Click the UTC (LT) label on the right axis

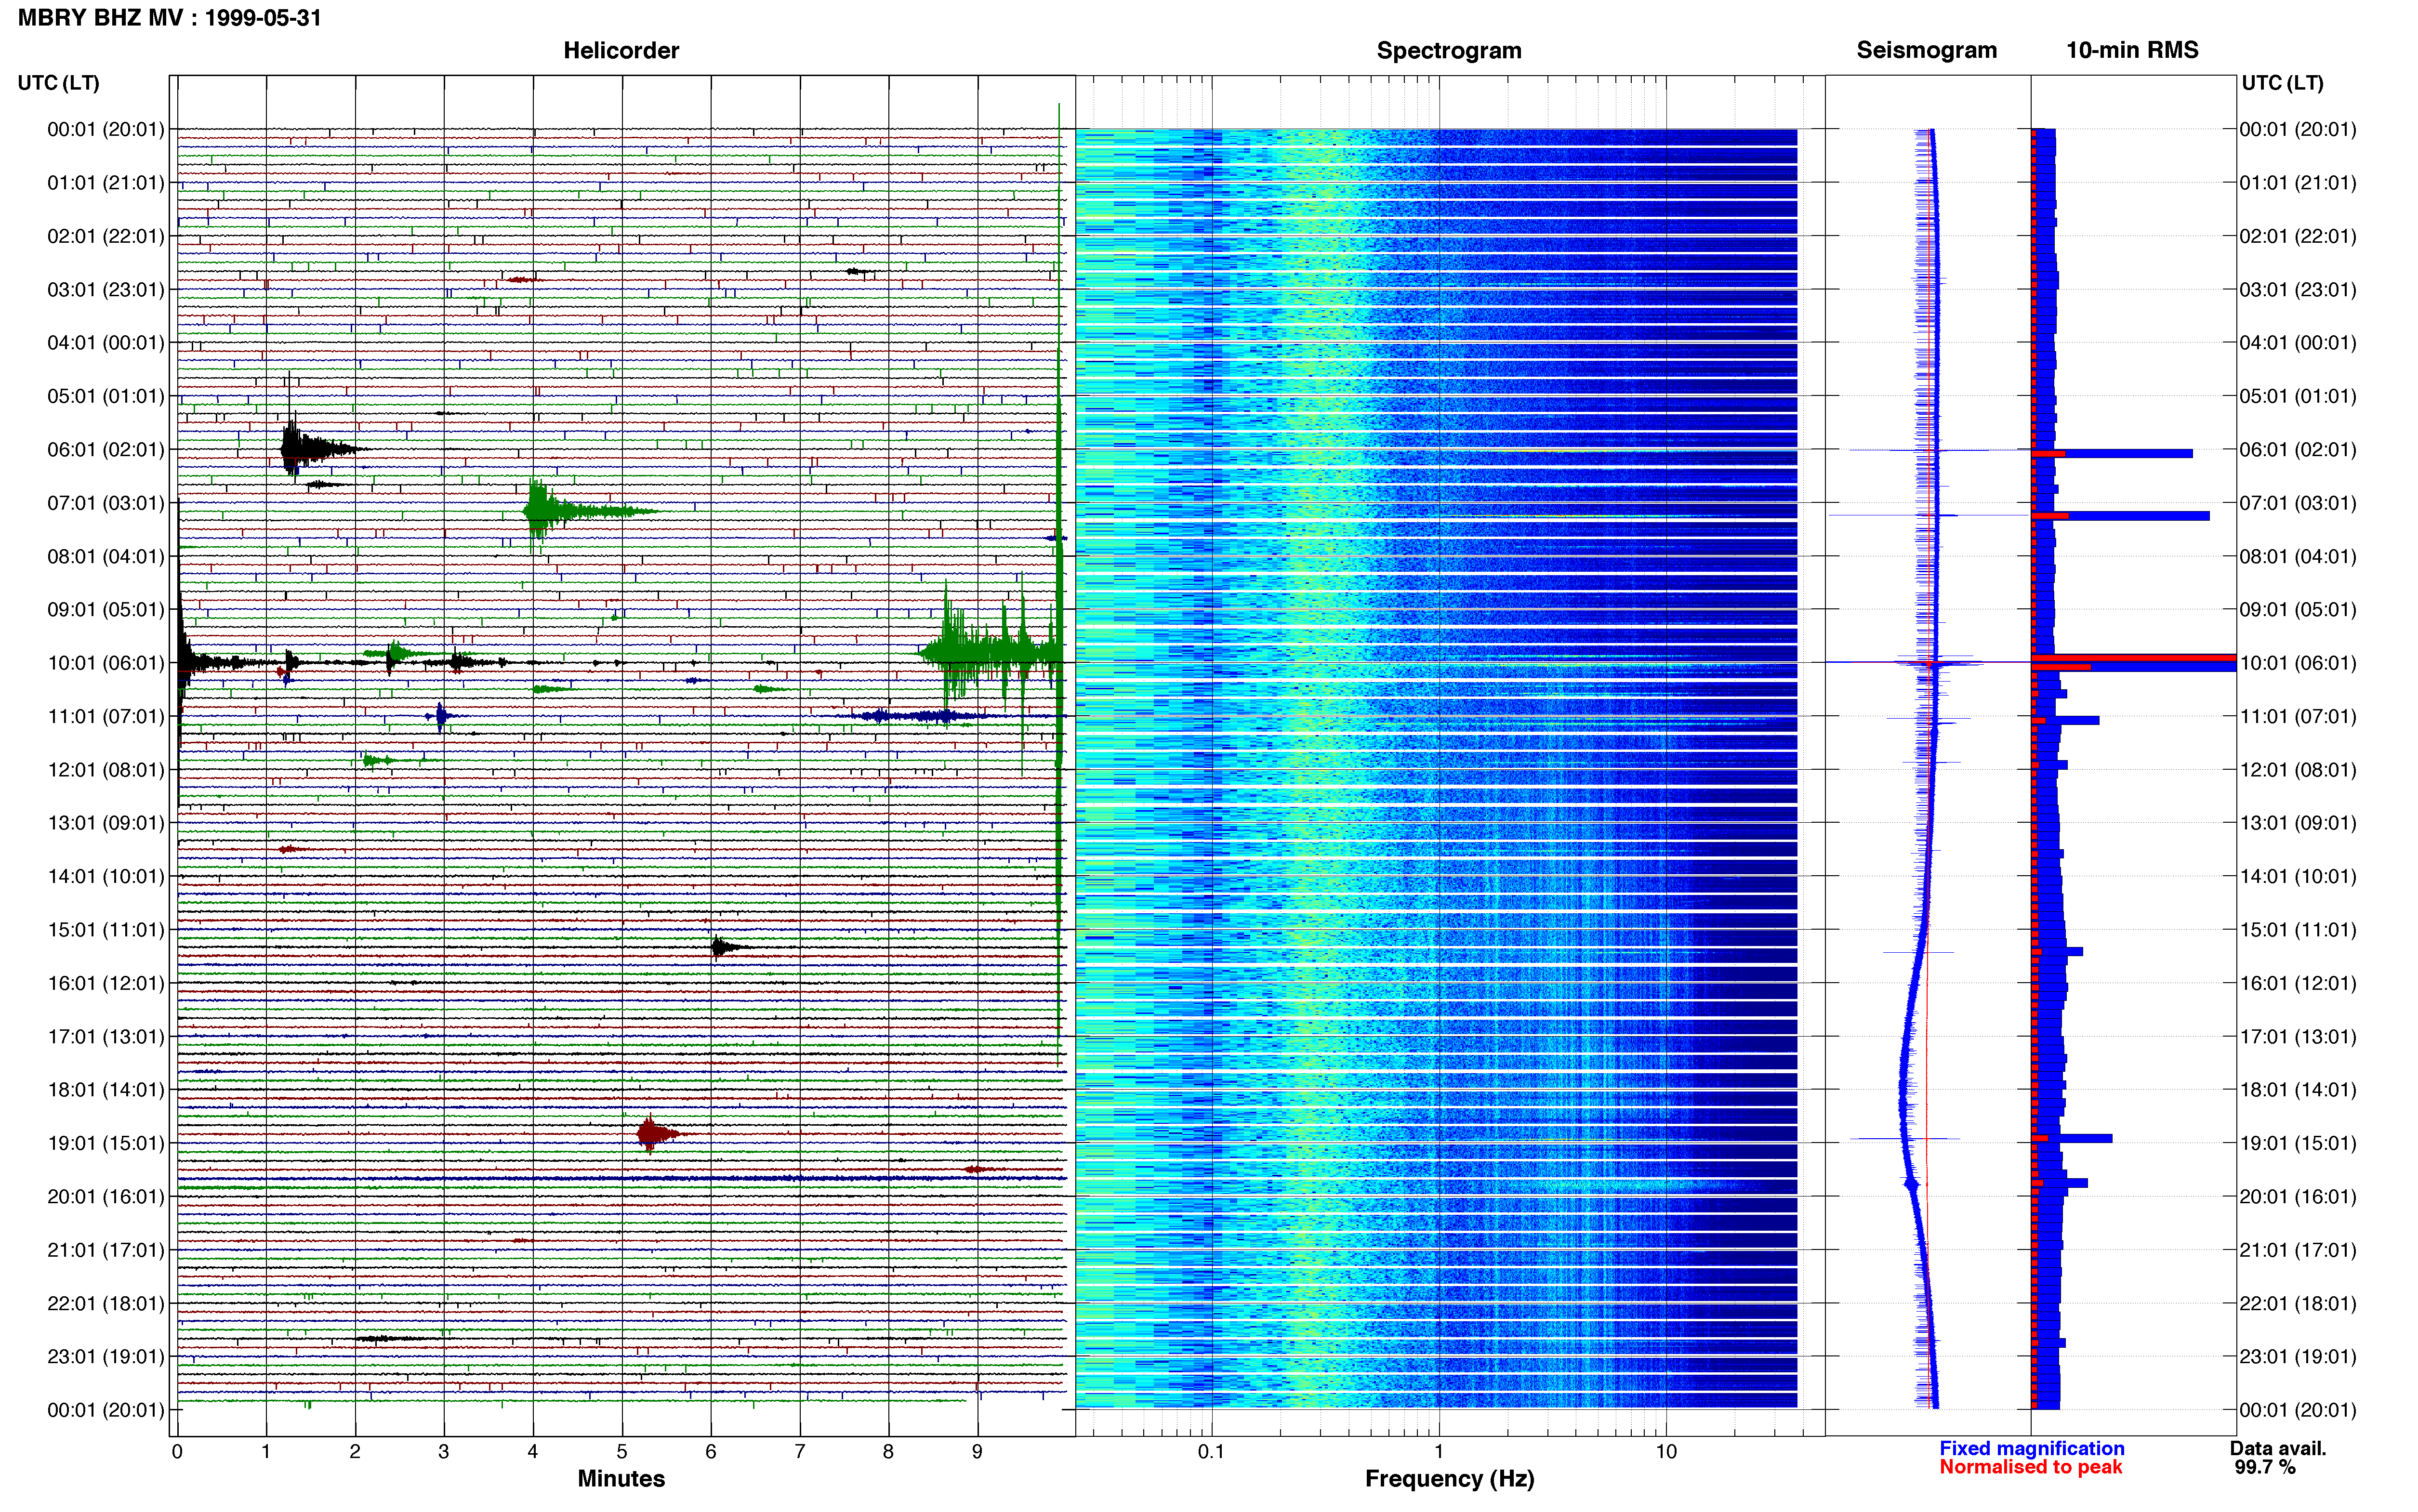(2282, 83)
